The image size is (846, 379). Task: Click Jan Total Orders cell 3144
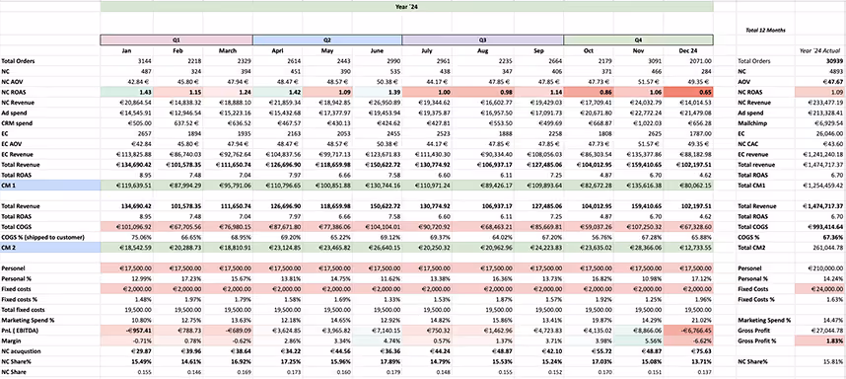pos(144,61)
